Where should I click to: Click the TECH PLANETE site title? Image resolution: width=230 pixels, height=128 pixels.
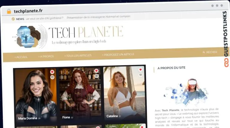pyautogui.click(x=86, y=32)
